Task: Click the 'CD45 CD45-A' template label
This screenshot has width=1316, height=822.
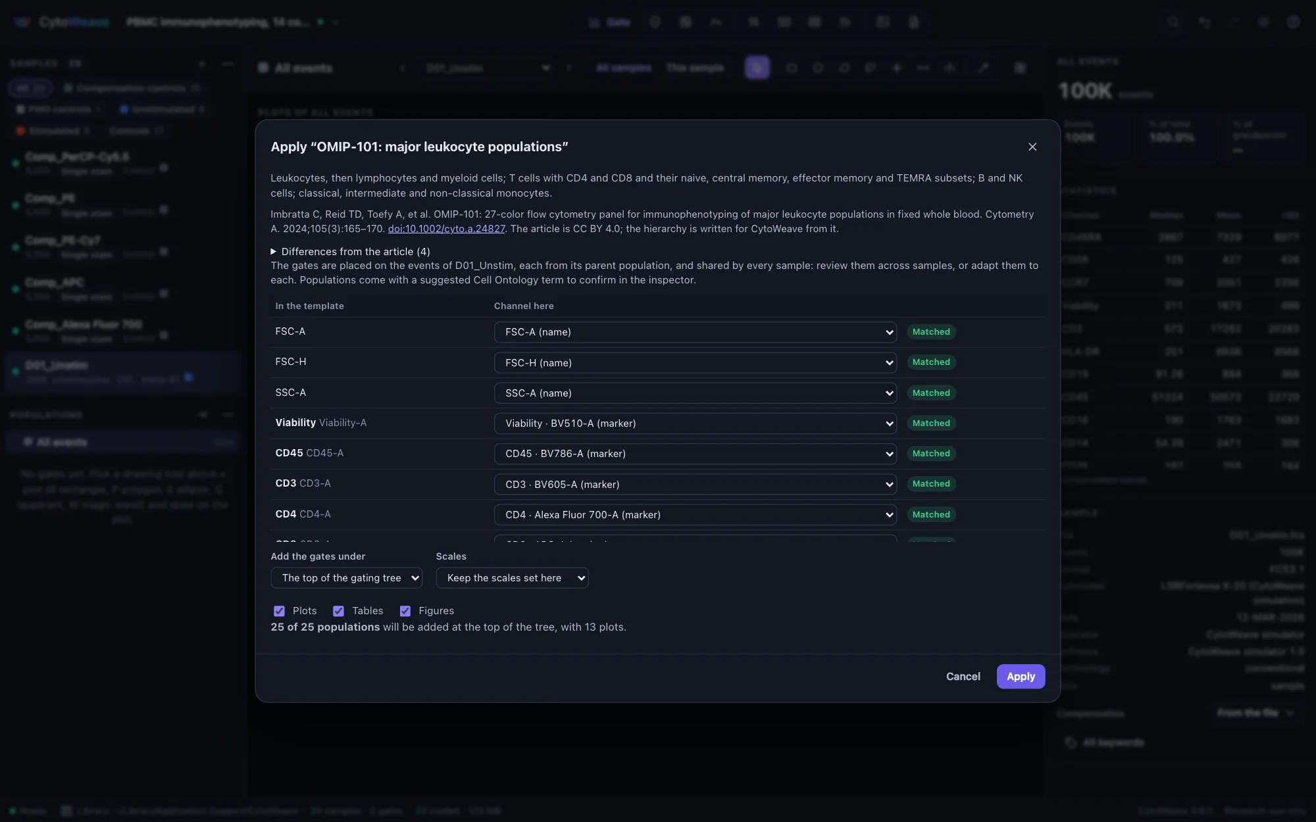Action: click(x=309, y=453)
